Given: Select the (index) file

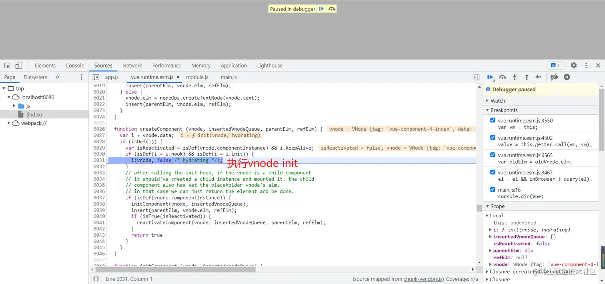Looking at the screenshot, I should 34,114.
